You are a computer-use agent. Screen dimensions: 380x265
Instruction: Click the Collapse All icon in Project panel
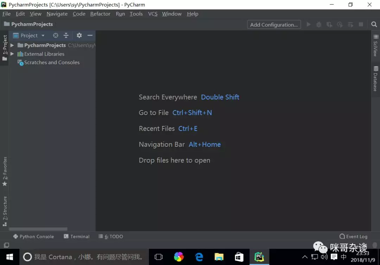(66, 36)
